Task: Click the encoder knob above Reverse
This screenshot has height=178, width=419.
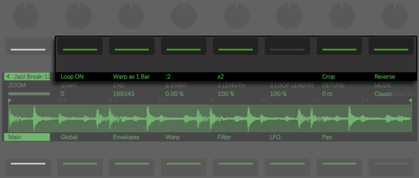Action: click(394, 16)
